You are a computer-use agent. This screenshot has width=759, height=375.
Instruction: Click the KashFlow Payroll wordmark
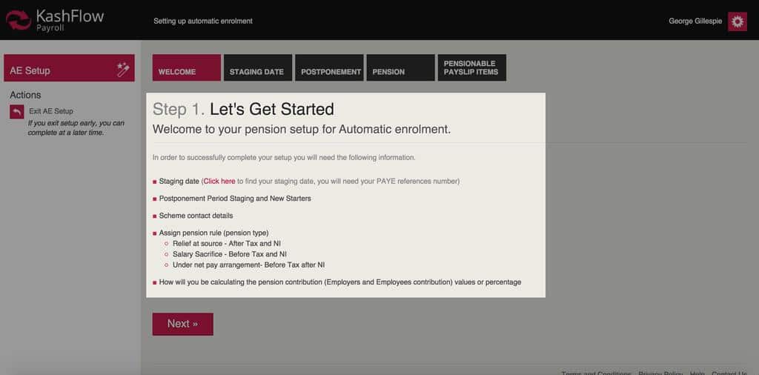pos(70,19)
